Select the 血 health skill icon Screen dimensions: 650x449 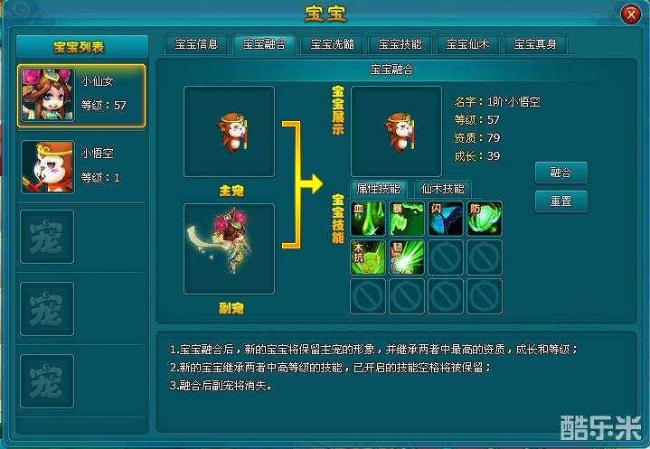pyautogui.click(x=368, y=219)
